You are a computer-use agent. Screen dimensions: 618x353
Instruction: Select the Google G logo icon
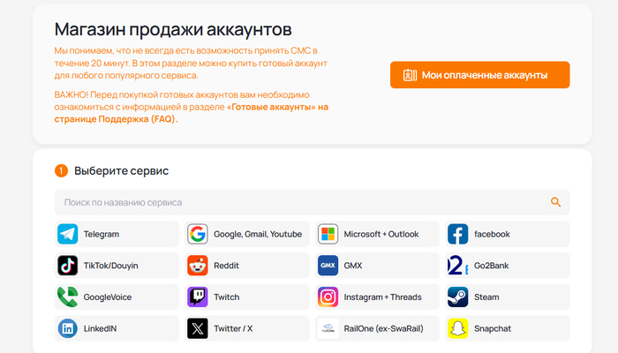198,234
